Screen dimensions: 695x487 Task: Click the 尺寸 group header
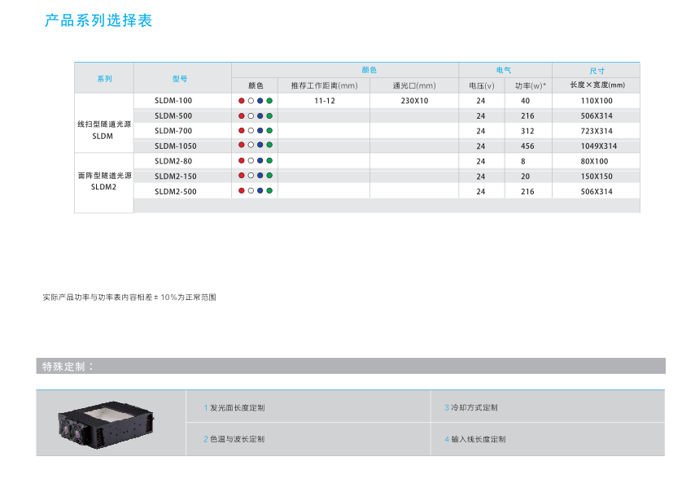(x=597, y=71)
